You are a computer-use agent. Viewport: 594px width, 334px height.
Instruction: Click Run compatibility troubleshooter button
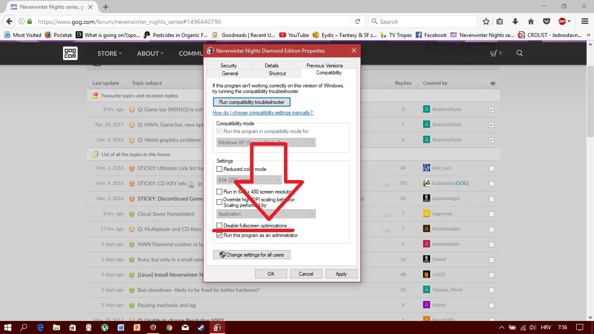(252, 102)
